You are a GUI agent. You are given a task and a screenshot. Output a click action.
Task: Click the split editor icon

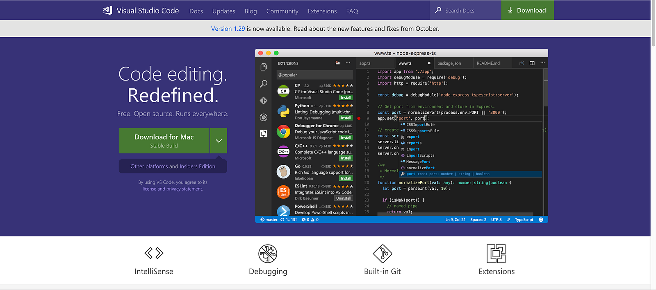[532, 63]
